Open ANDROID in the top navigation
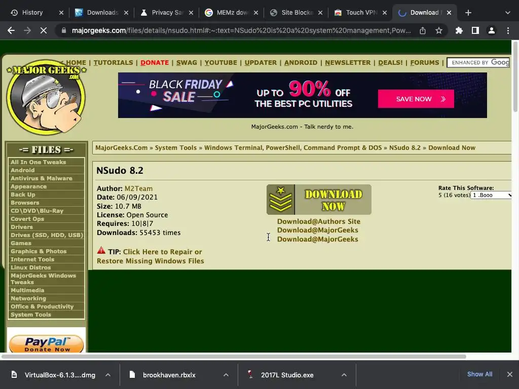519x389 pixels. (301, 62)
